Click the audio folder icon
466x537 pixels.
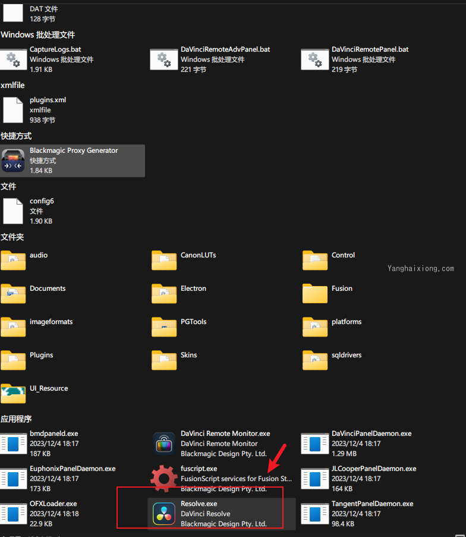click(13, 260)
